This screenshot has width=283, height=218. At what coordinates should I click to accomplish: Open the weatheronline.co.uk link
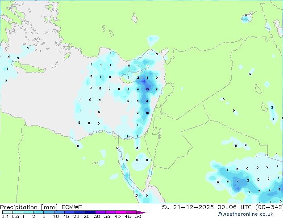245,214
